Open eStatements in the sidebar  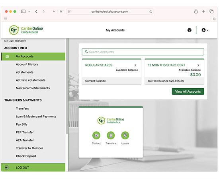tap(25, 72)
